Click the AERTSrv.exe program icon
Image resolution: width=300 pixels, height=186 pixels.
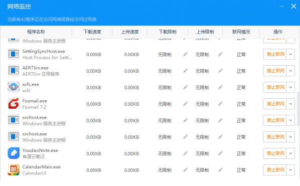14,71
